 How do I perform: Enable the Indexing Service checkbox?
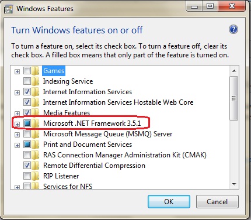(27, 81)
